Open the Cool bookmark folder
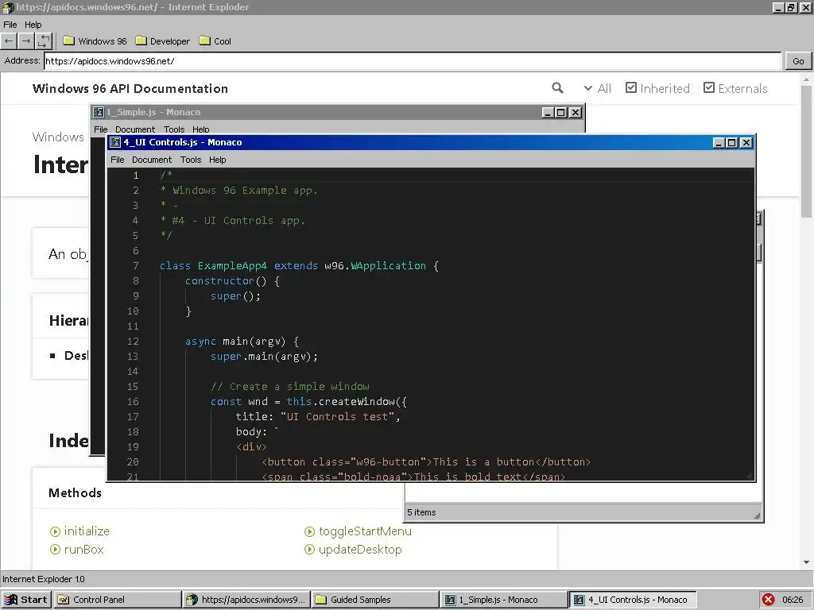This screenshot has height=610, width=814. coord(215,41)
